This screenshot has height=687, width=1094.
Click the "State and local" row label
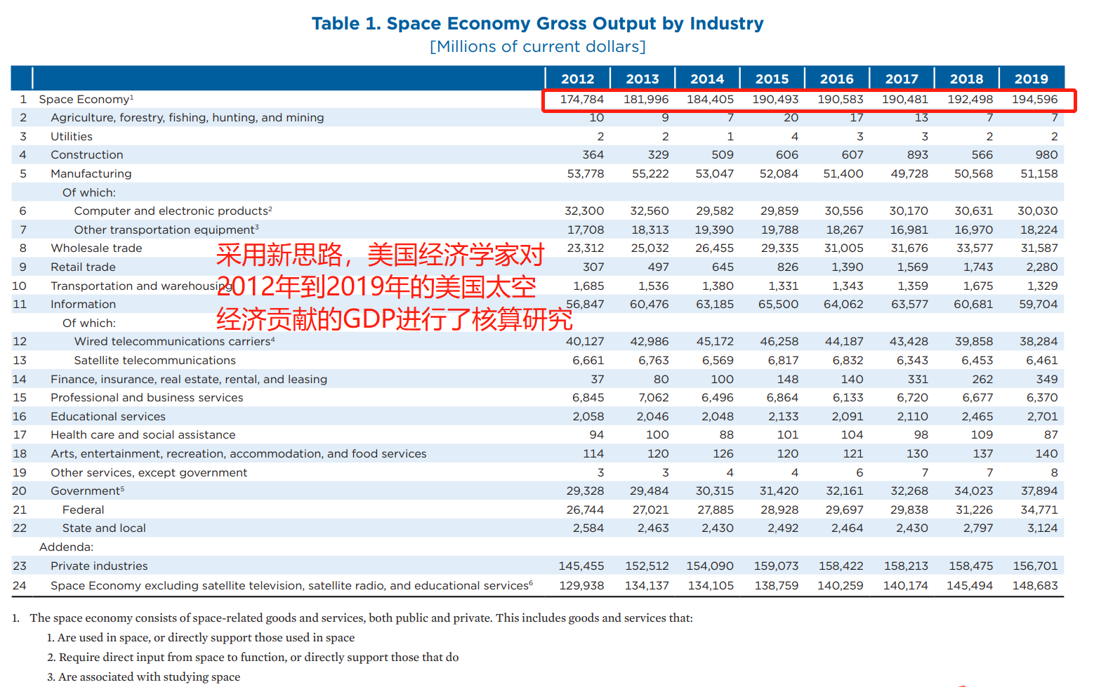coord(104,528)
